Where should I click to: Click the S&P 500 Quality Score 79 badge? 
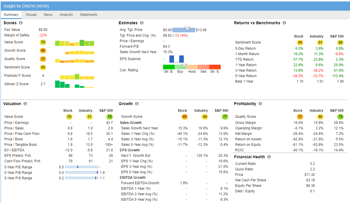pos(340,117)
